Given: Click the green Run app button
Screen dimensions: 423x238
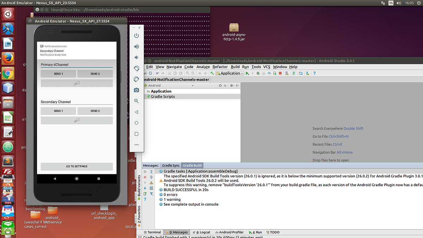Looking at the screenshot, I should [x=247, y=73].
